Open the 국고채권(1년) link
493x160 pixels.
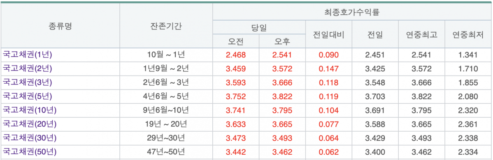[x=27, y=55]
